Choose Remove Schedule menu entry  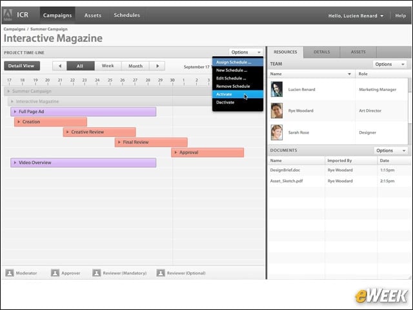tap(237, 86)
